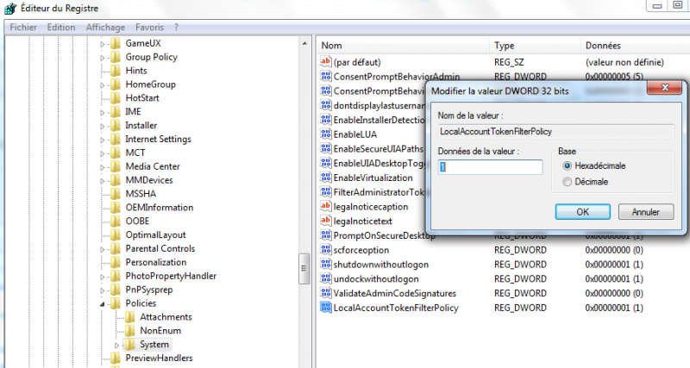Select the Décimale base option
The width and height of the screenshot is (690, 368).
click(x=567, y=181)
